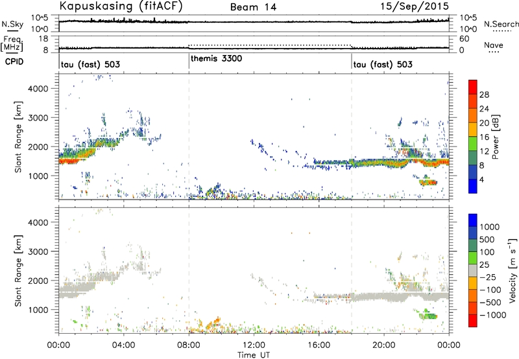Click the 500 velocity scale value
This screenshot has width=519, height=359.
coord(487,239)
